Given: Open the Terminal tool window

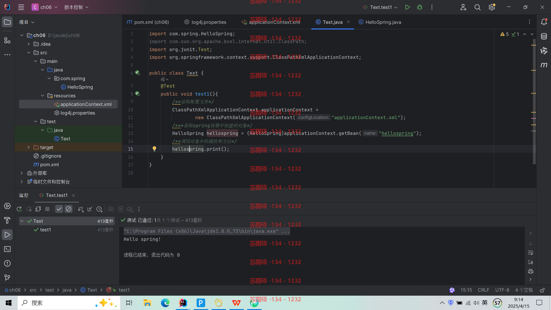Looking at the screenshot, I should click(x=7, y=249).
